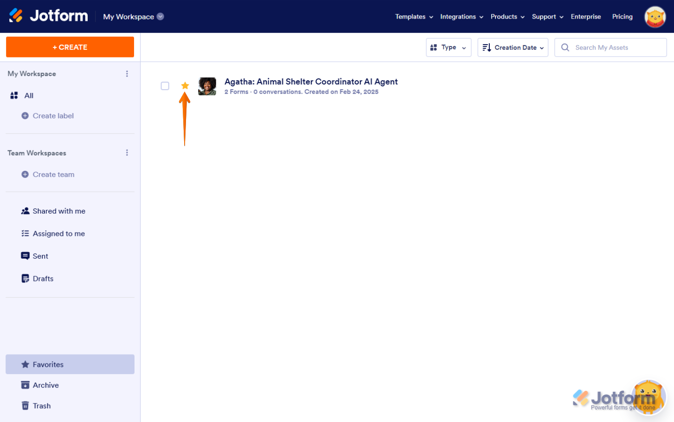Open the Creation Date sort dropdown
Viewport: 674px width, 422px height.
[513, 47]
